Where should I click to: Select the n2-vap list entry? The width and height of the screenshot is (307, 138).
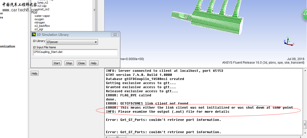tap(42, 6)
